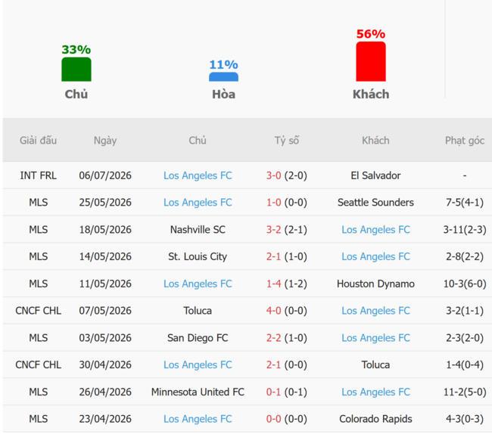Click corner stat 3-11(2-3) in Nashville row
Image resolution: width=492 pixels, height=434 pixels.
click(x=465, y=230)
